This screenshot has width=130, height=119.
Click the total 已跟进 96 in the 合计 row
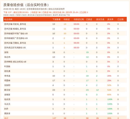pyautogui.click(x=87, y=118)
